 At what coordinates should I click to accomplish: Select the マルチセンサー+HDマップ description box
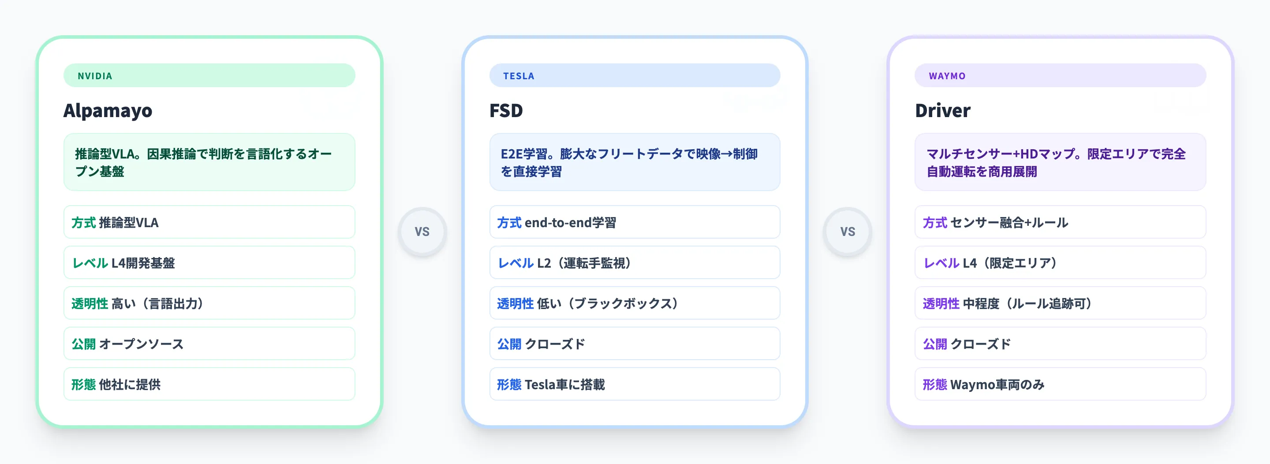(x=1060, y=162)
